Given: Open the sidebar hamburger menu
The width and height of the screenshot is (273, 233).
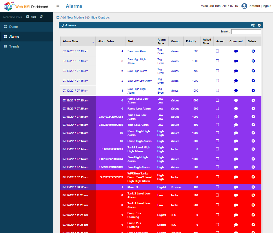Looking at the screenshot, I should coord(58,6).
